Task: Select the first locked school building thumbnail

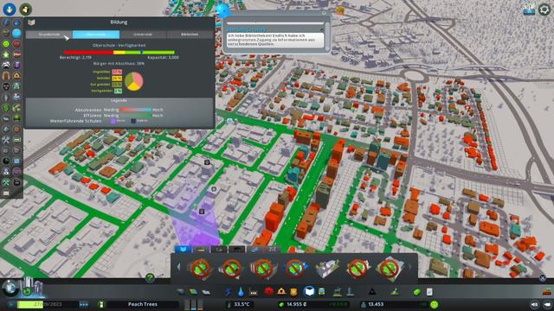Action: (200, 269)
